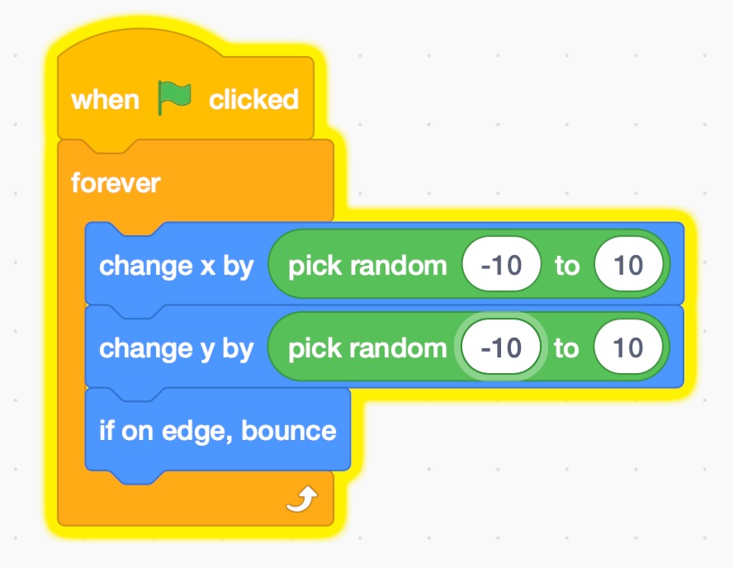Image resolution: width=733 pixels, height=568 pixels.
Task: Click the 10 upper-bound field in change x
Action: point(628,266)
